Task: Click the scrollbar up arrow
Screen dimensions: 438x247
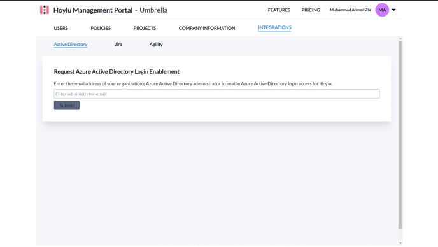Action: click(x=400, y=39)
